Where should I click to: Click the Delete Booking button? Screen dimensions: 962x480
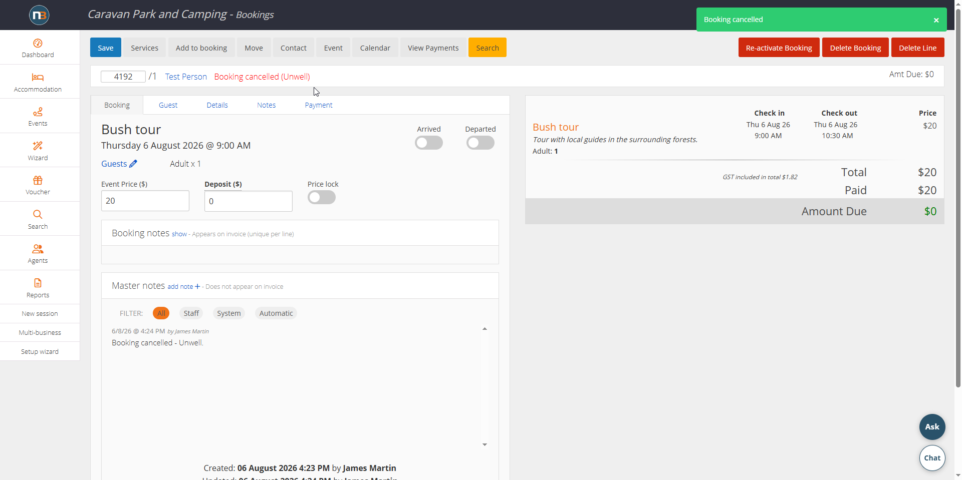[855, 48]
